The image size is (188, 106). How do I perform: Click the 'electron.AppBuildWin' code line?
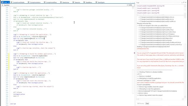tap(31, 56)
